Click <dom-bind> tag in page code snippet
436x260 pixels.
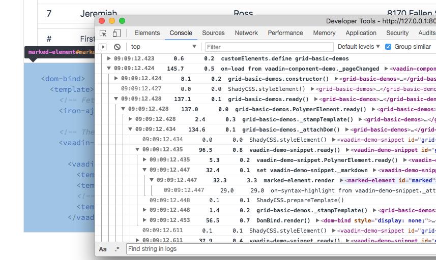pyautogui.click(x=63, y=79)
